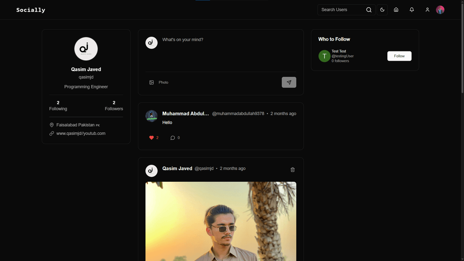Follow the Test Test user
The width and height of the screenshot is (464, 261).
pyautogui.click(x=399, y=56)
